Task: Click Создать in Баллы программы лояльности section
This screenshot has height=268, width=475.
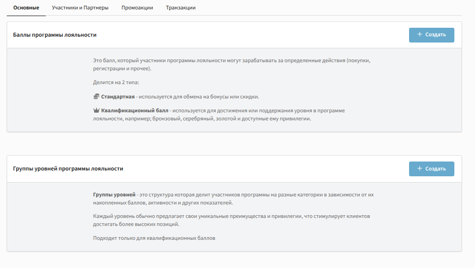Action: 431,35
